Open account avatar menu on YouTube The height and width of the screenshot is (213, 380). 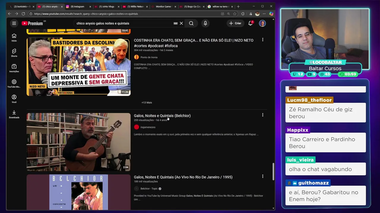262,23
